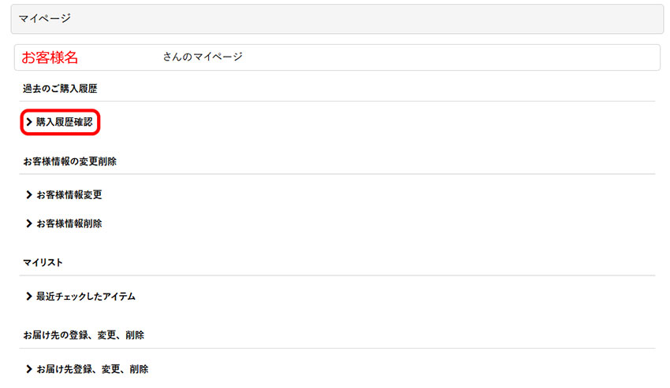Click the chevron icon beside 購入履歴確認
670x388 pixels.
[x=29, y=122]
